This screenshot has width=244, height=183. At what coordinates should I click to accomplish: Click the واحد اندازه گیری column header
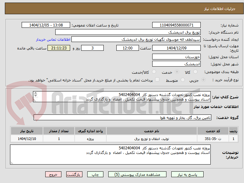click(90, 131)
